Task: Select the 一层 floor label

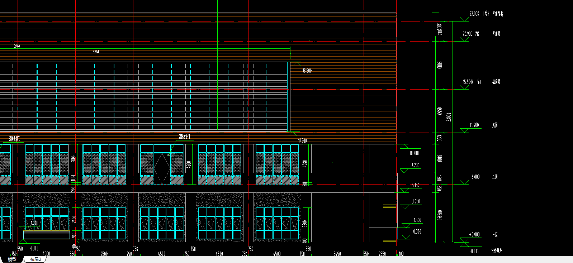Action: [x=495, y=234]
